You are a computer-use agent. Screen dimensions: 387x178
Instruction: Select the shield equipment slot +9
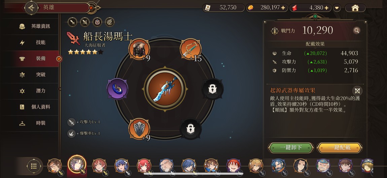click(139, 129)
